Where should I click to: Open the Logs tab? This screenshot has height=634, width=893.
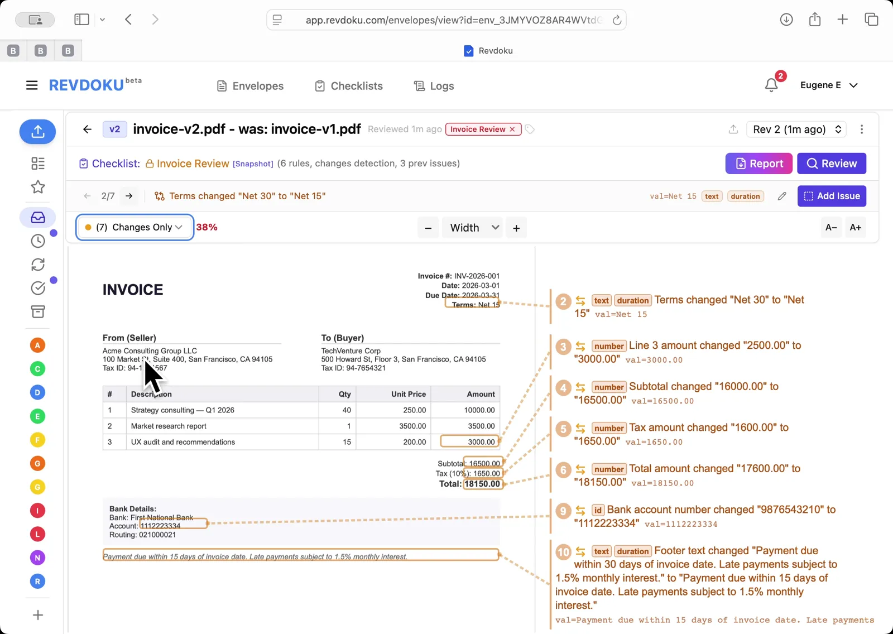point(433,85)
